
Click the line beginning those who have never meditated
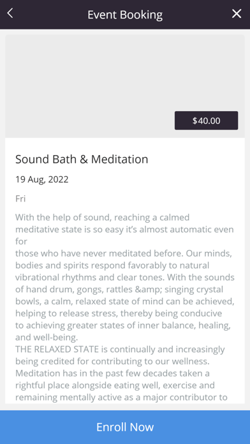[x=124, y=253]
